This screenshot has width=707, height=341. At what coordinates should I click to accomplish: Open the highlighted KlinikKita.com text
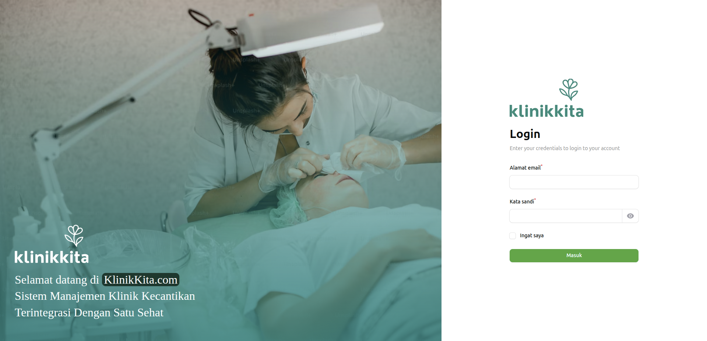[141, 280]
